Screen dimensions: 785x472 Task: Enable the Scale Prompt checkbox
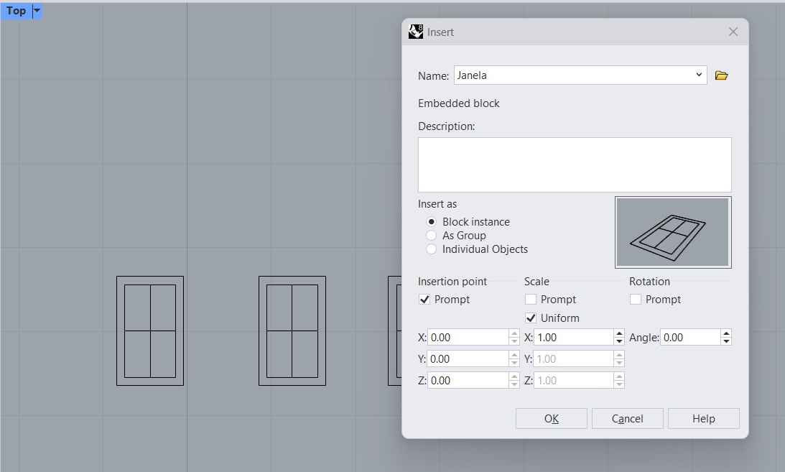point(531,300)
